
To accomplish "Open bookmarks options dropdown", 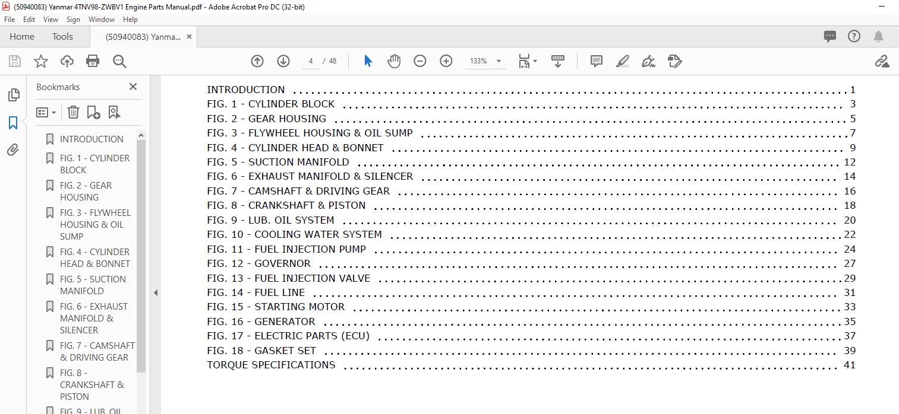I will click(46, 112).
